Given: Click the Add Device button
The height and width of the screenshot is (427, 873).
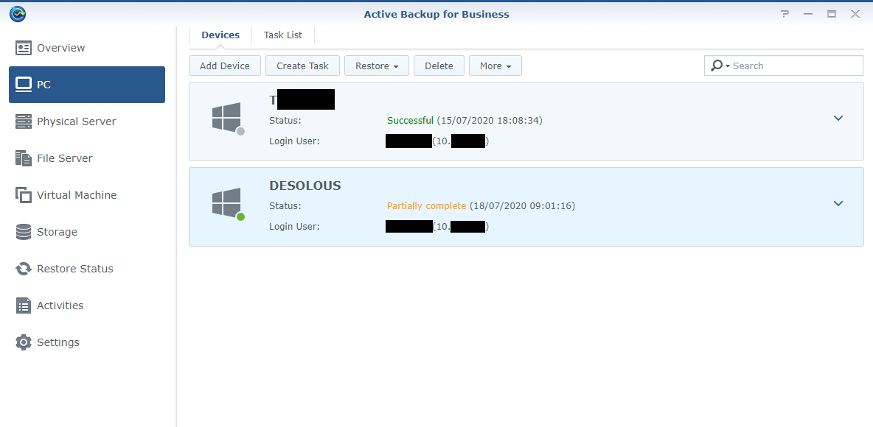Looking at the screenshot, I should 225,66.
